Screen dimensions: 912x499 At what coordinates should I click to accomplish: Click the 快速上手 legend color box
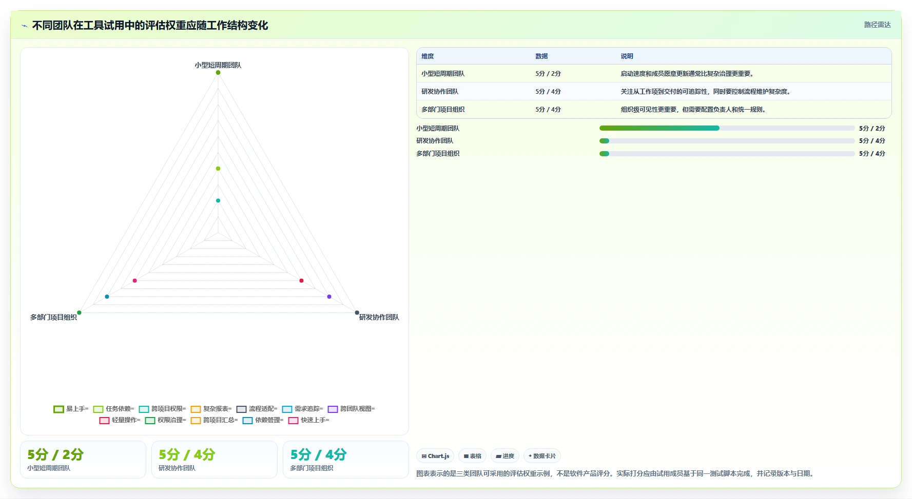pyautogui.click(x=293, y=420)
